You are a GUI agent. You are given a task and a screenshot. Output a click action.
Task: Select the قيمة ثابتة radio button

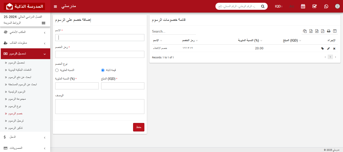pos(102,70)
